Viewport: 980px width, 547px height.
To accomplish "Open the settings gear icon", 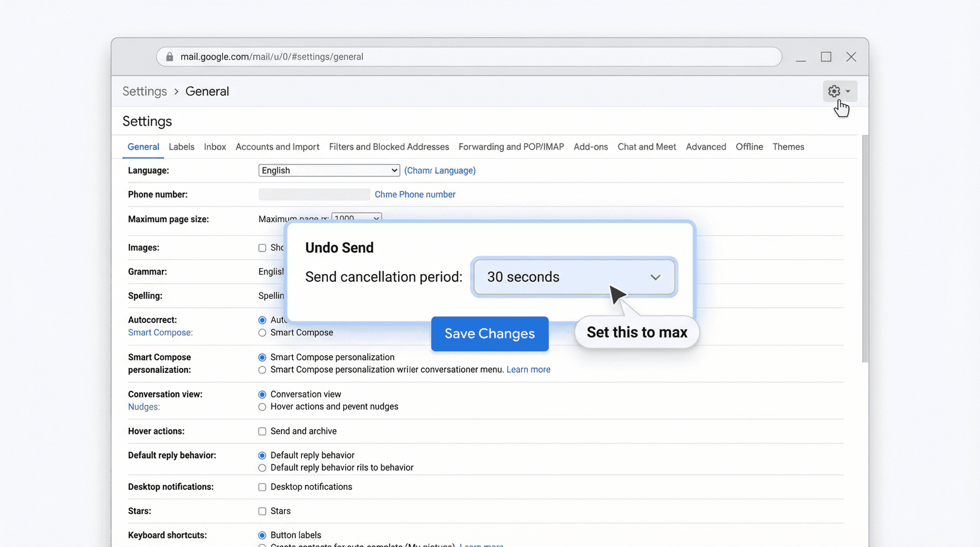I will pos(834,91).
